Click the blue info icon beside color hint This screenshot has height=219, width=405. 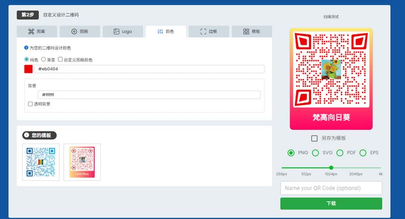click(26, 48)
